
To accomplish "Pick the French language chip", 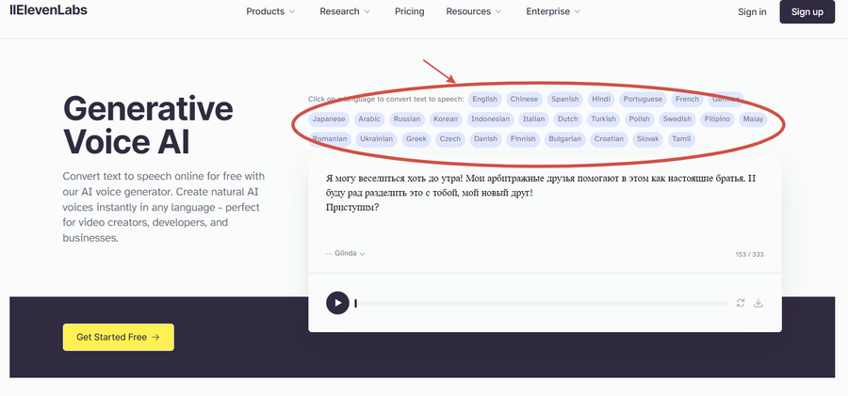I will 687,99.
